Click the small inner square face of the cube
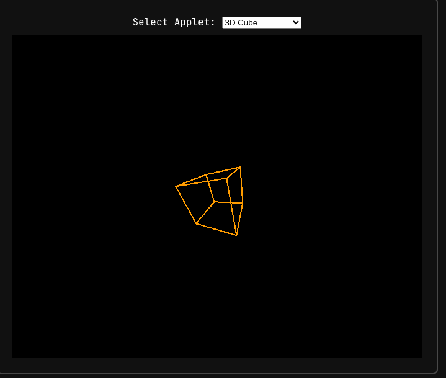Screen dimensions: 446x378 220,191
